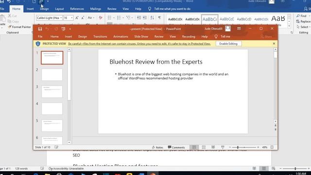This screenshot has width=311, height=175.
Task: Click Word's Increase Indent icon
Action: tap(145, 18)
